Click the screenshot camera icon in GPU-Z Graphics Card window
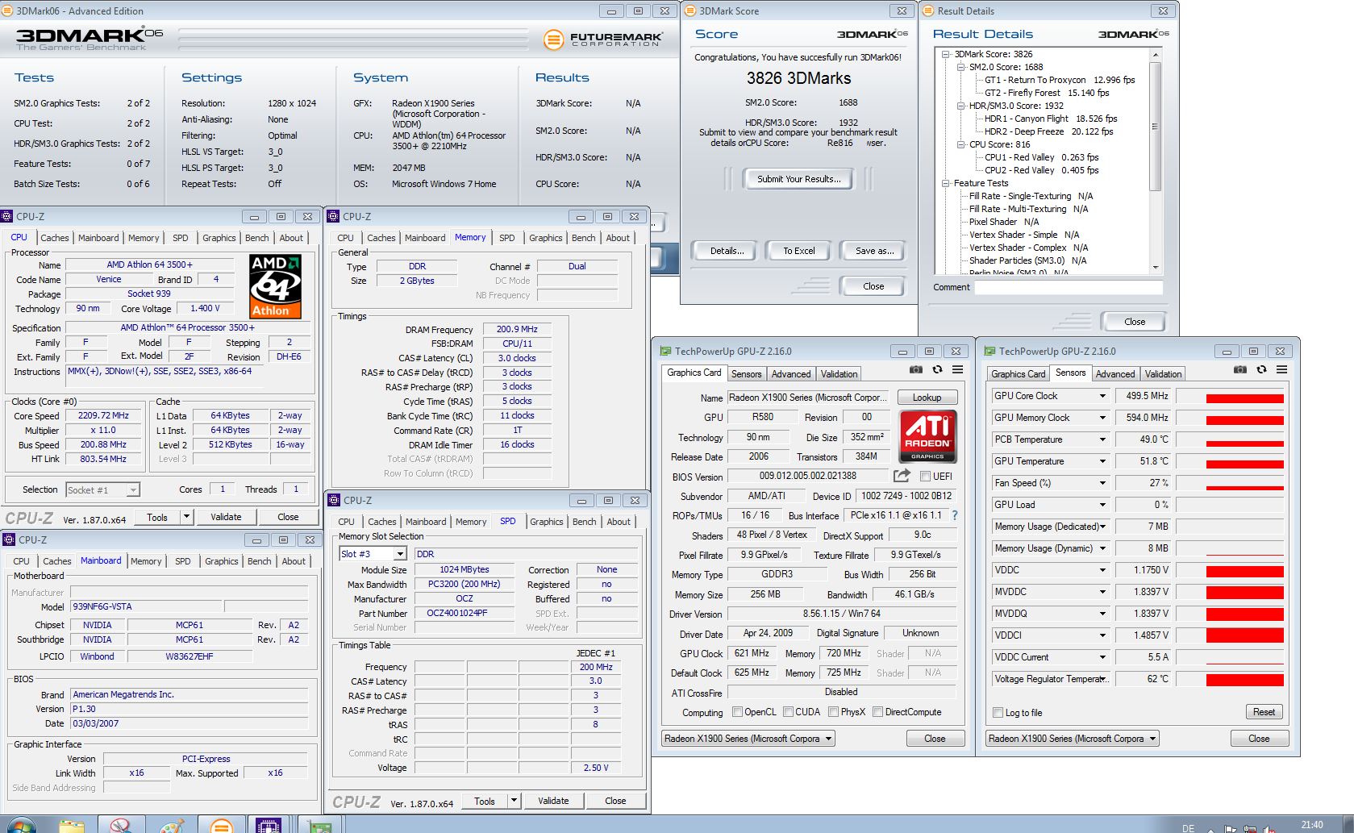1354x833 pixels. 916,369
